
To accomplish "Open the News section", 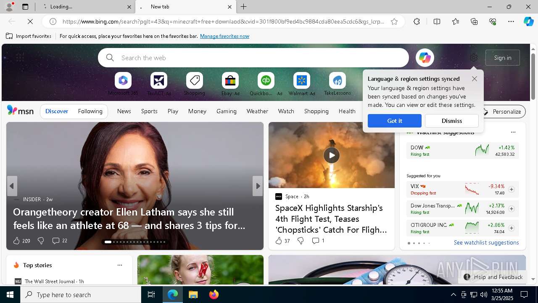I will click(x=124, y=111).
